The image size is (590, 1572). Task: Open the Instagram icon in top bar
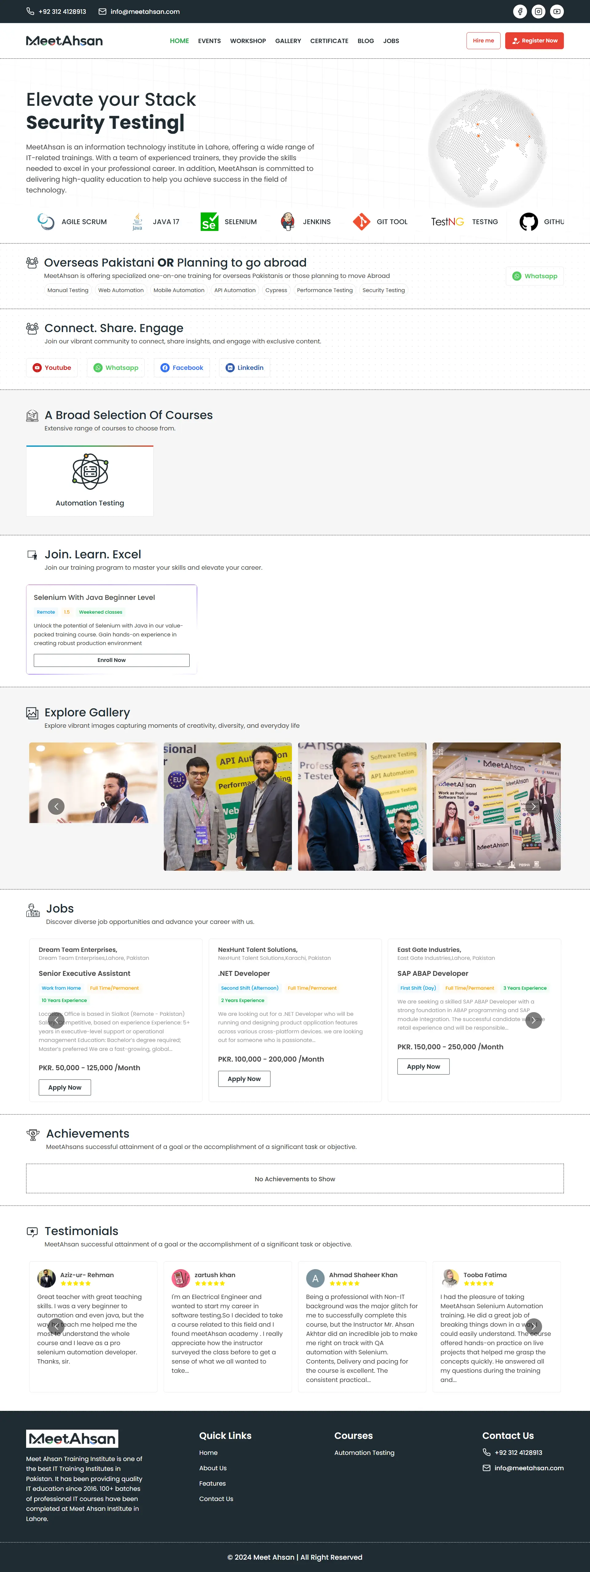click(x=538, y=12)
